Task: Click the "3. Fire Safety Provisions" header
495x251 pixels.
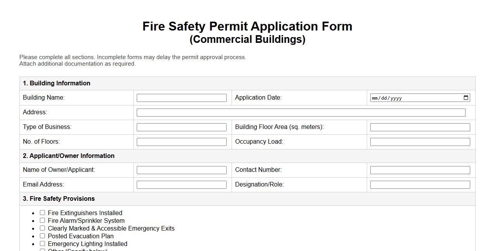Action: tap(59, 198)
